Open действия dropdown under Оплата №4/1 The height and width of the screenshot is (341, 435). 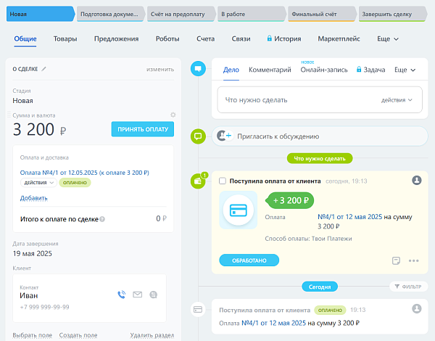38,182
